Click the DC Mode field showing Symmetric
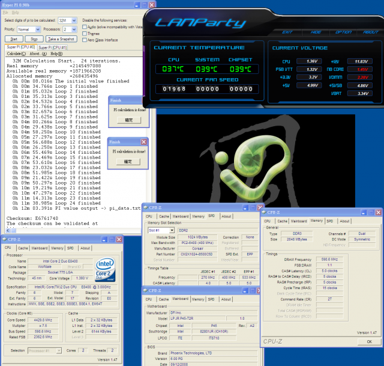Image resolution: width=384 pixels, height=366 pixels. [x=362, y=239]
